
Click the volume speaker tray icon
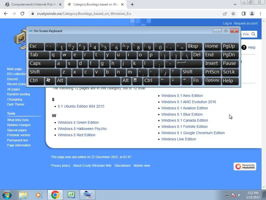coord(240,195)
